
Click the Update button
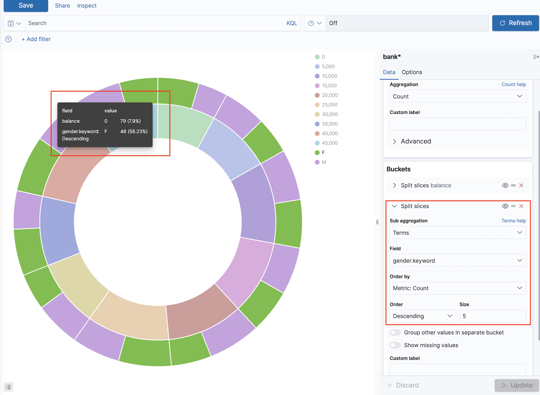517,385
